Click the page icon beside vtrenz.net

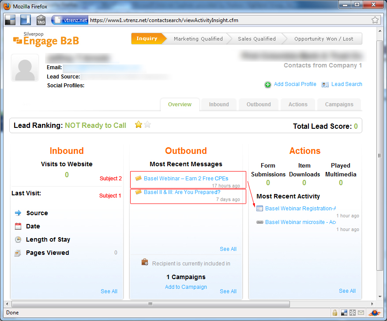(x=57, y=20)
